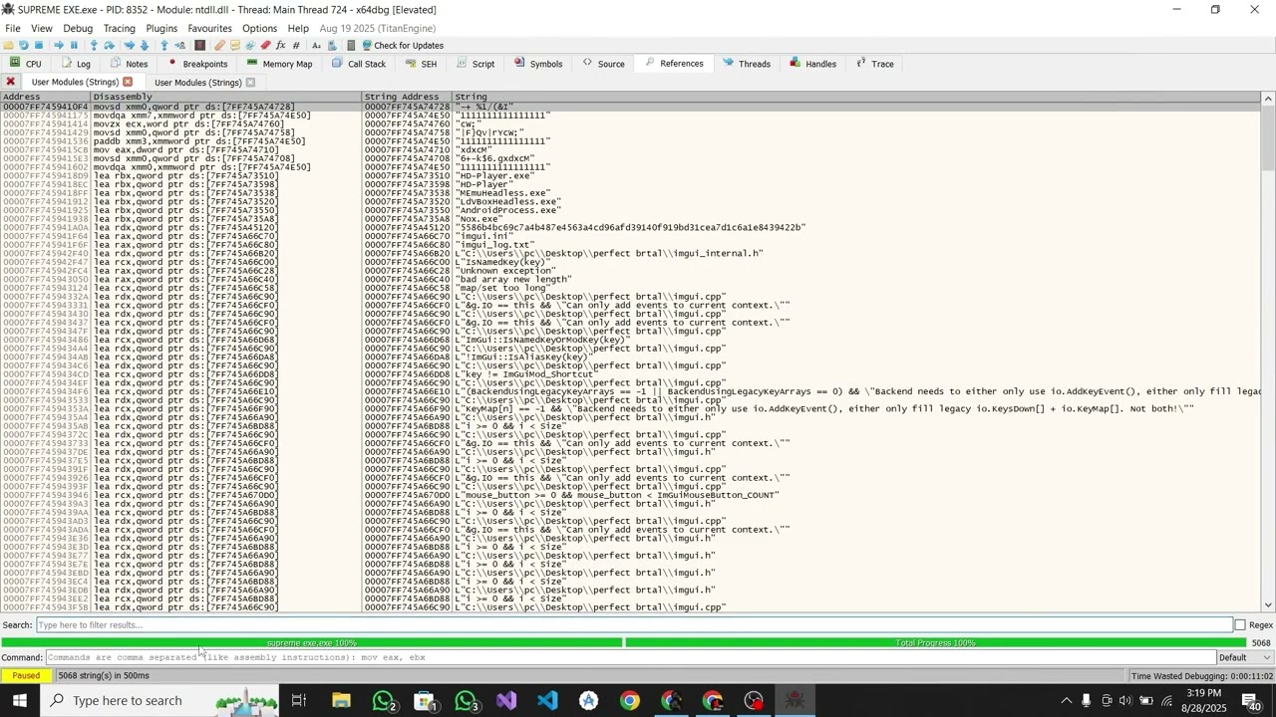
Task: Click the Trace Into toolbar icon
Action: point(129,45)
